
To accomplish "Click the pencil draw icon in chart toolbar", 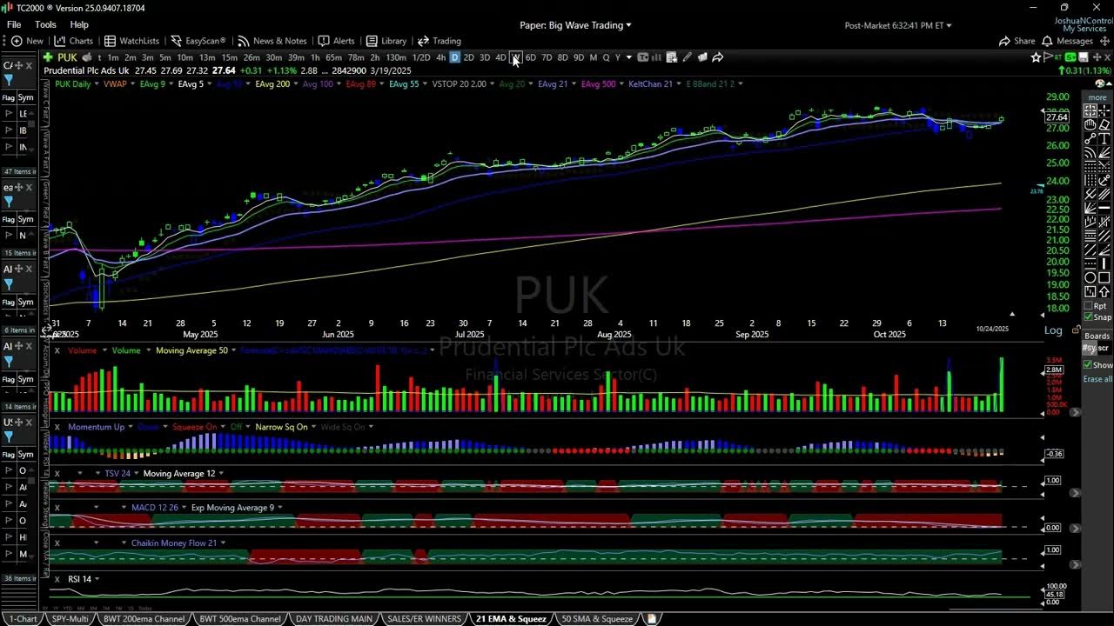I will pos(687,57).
